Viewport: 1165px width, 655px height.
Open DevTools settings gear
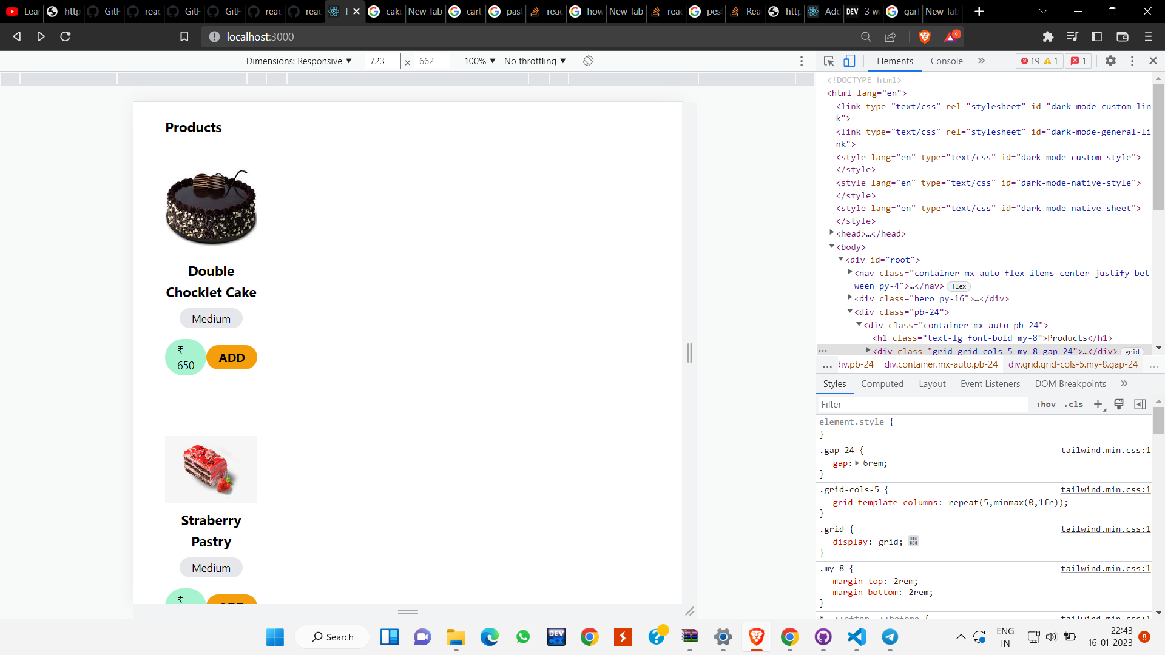click(x=1112, y=61)
